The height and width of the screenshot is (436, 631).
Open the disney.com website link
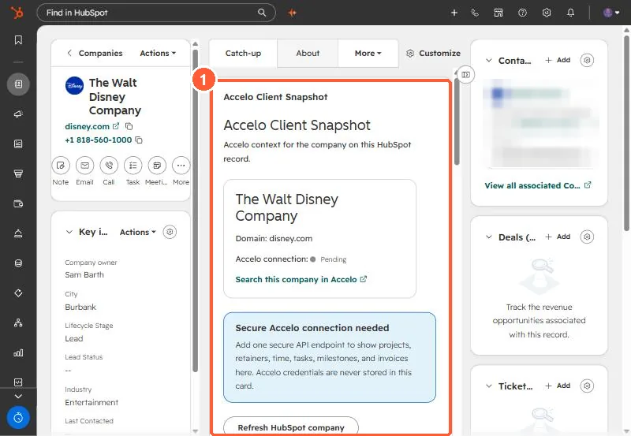pyautogui.click(x=88, y=126)
